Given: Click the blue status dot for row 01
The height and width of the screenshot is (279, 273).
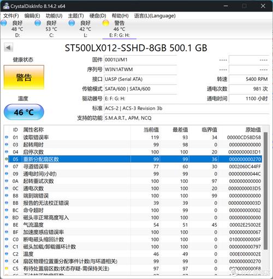Looking at the screenshot, I should pos(7,137).
